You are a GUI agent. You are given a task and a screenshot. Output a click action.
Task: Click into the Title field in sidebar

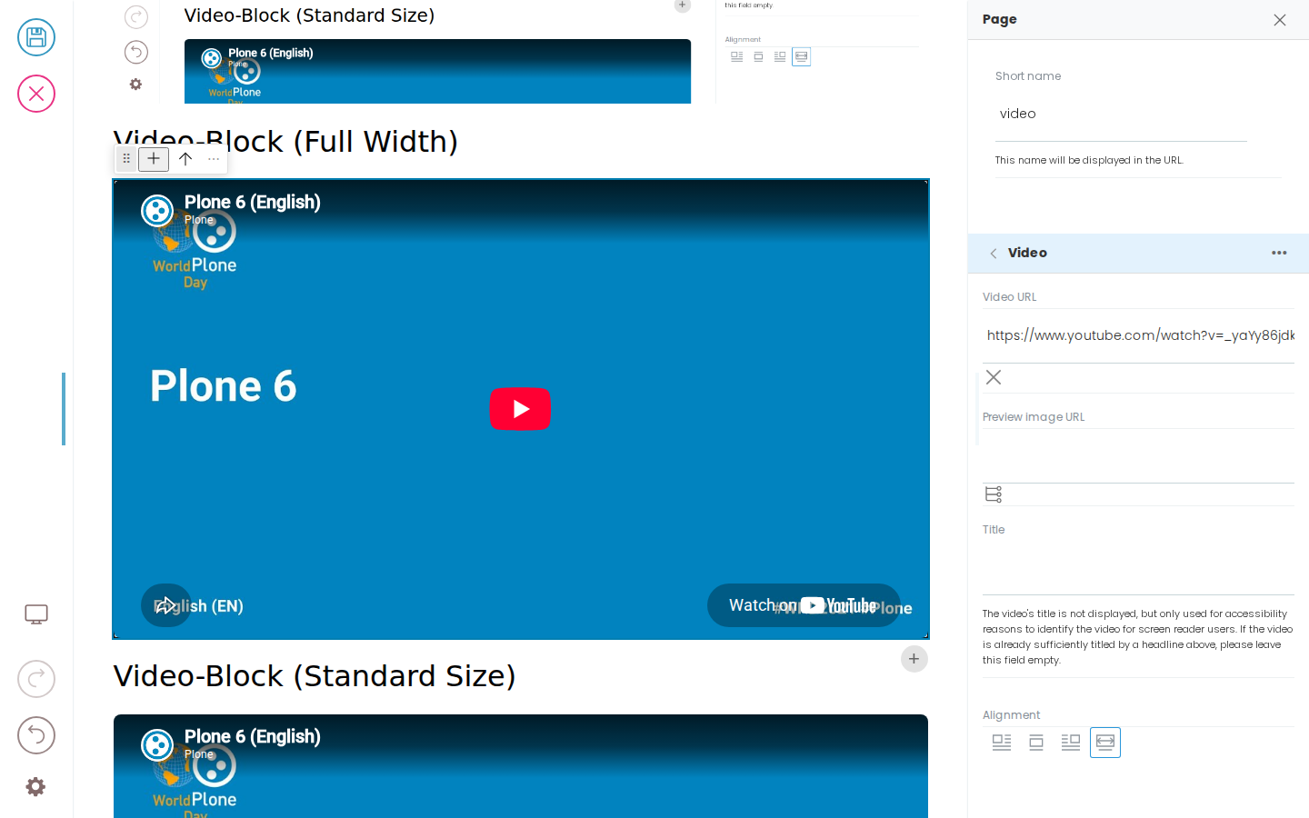(x=1138, y=568)
